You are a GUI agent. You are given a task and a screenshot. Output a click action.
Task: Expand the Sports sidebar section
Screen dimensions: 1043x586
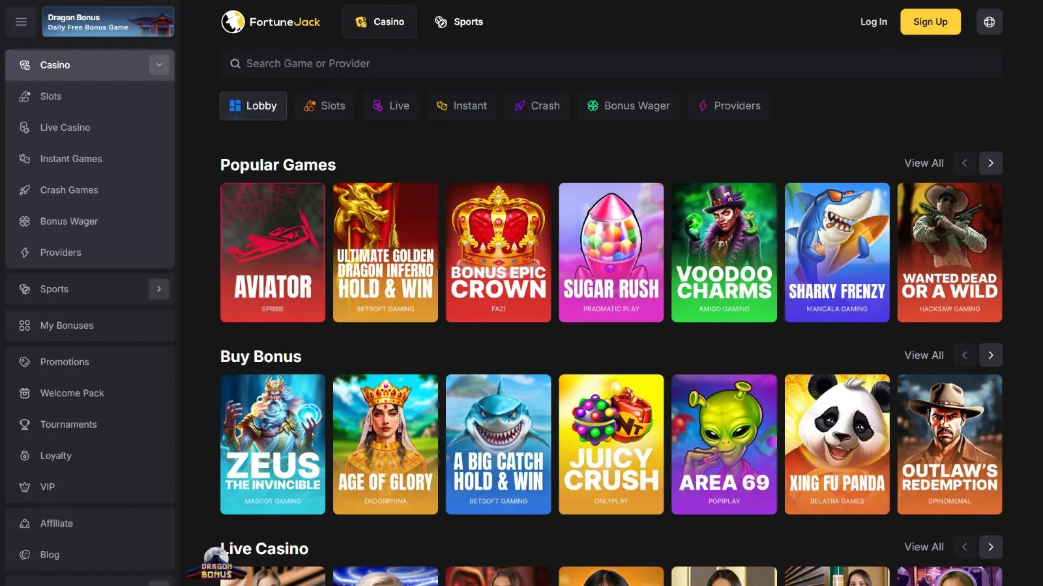(159, 289)
